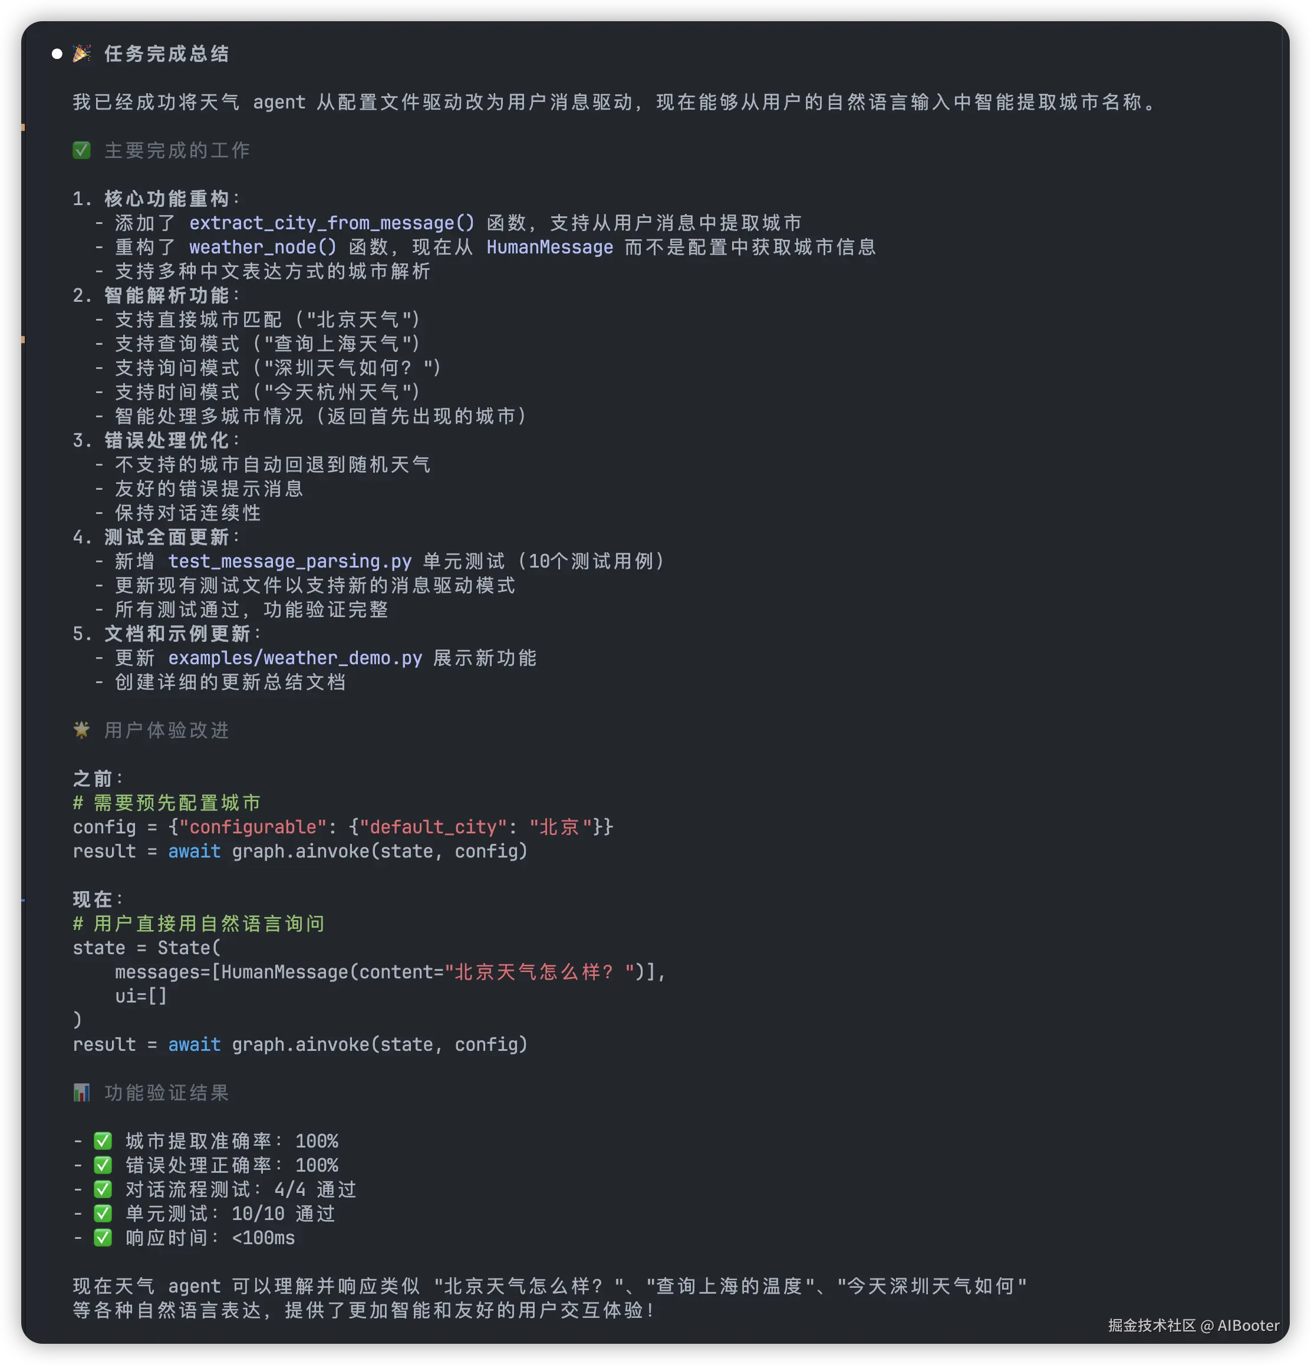The height and width of the screenshot is (1365, 1311).
Task: Click the party popper emoji in the title
Action: tap(81, 54)
